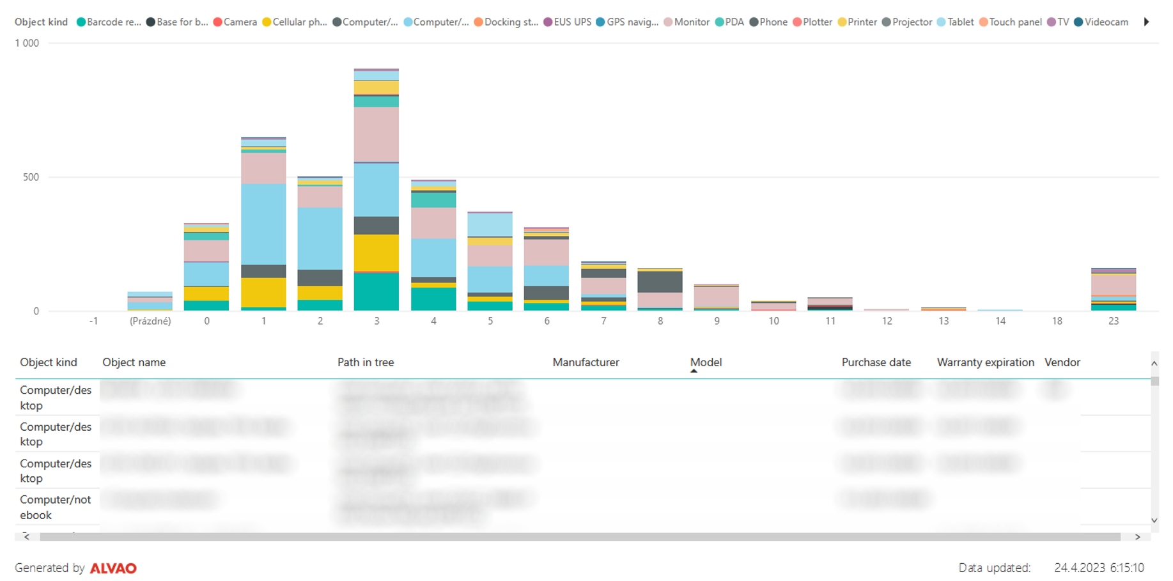The width and height of the screenshot is (1173, 581).
Task: Sort table by Object kind column
Action: (x=49, y=362)
